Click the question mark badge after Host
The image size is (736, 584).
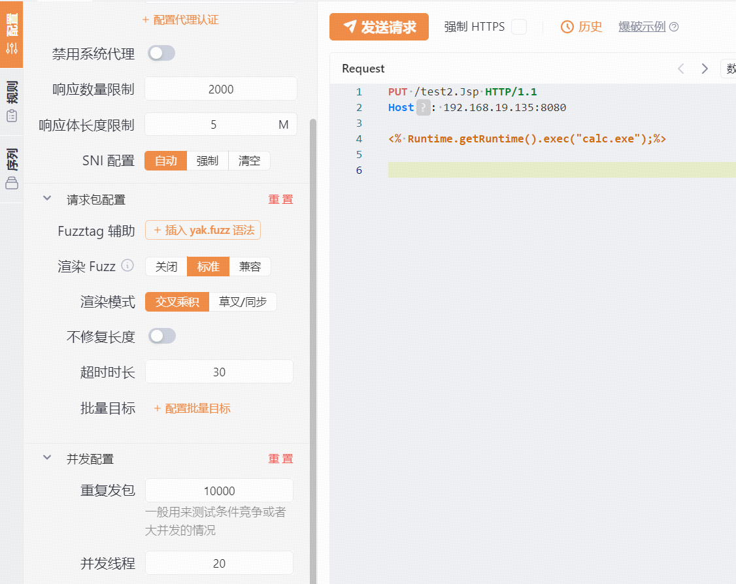point(424,108)
